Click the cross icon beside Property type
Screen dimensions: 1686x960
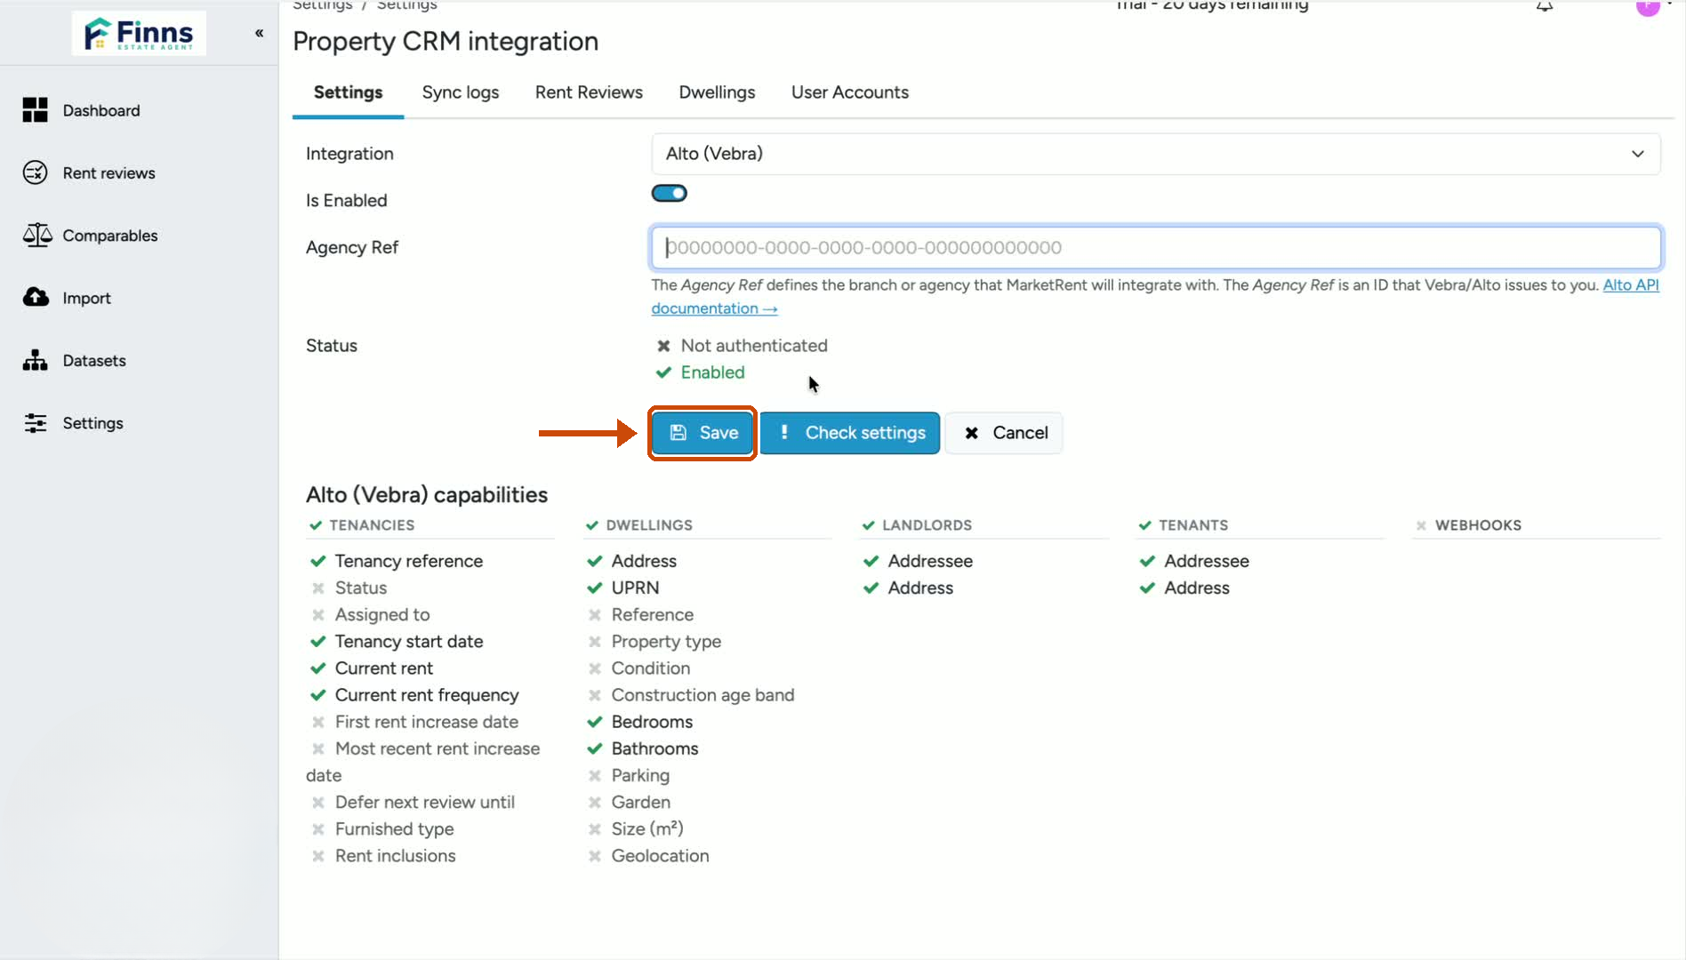pos(595,642)
